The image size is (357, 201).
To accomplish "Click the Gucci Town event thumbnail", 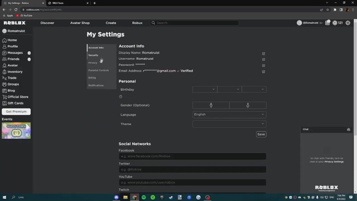I will coord(16,131).
